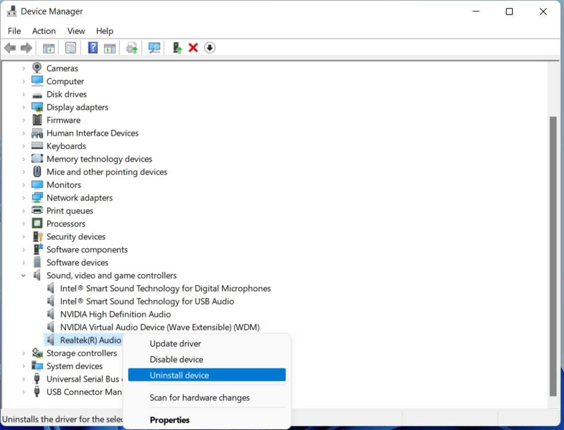Image resolution: width=564 pixels, height=430 pixels.
Task: Open the Action menu
Action: (44, 31)
